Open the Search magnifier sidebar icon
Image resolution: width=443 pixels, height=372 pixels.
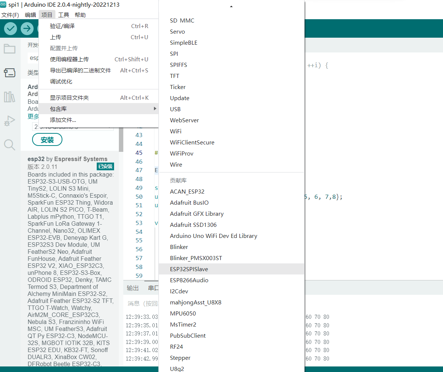[10, 145]
